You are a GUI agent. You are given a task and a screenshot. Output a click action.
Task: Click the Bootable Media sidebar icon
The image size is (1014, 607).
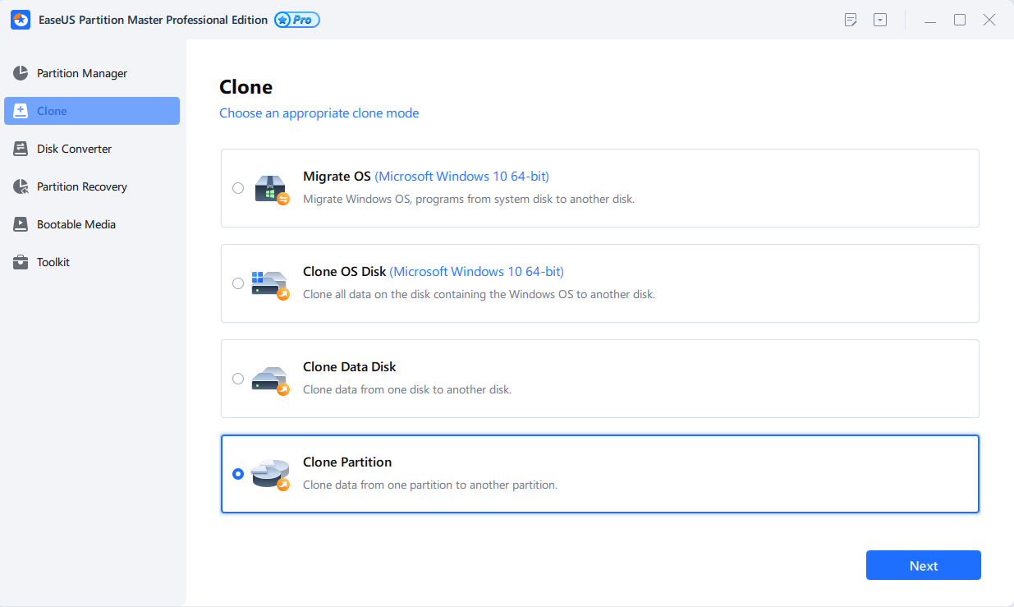pyautogui.click(x=21, y=224)
